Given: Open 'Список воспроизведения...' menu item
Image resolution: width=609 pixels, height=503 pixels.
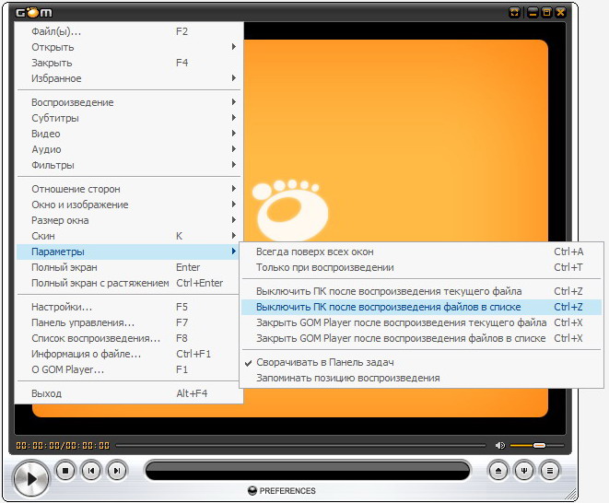Looking at the screenshot, I should click(x=128, y=338).
